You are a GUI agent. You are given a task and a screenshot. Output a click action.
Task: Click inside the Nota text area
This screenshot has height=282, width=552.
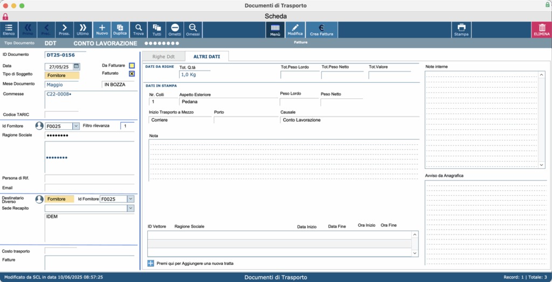coord(284,160)
